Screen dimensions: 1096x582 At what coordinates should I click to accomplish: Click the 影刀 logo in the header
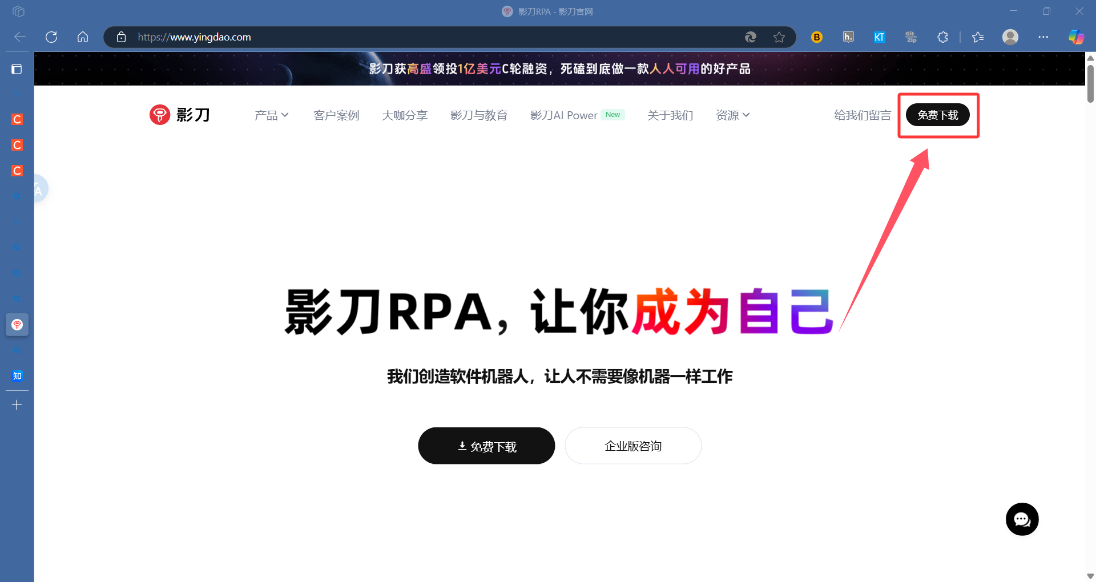point(180,115)
